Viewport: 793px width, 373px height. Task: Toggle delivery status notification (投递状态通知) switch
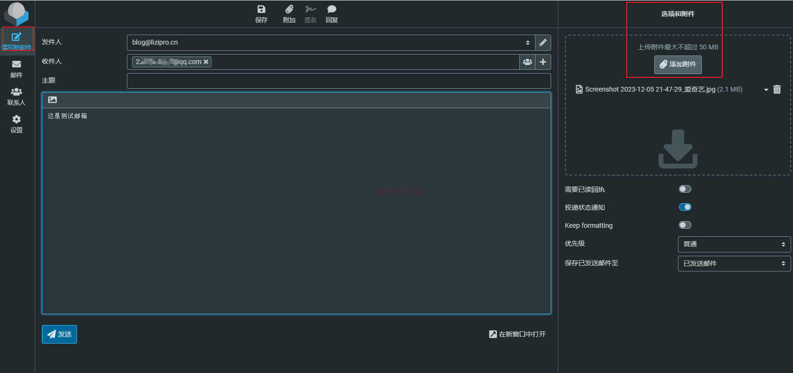click(685, 207)
